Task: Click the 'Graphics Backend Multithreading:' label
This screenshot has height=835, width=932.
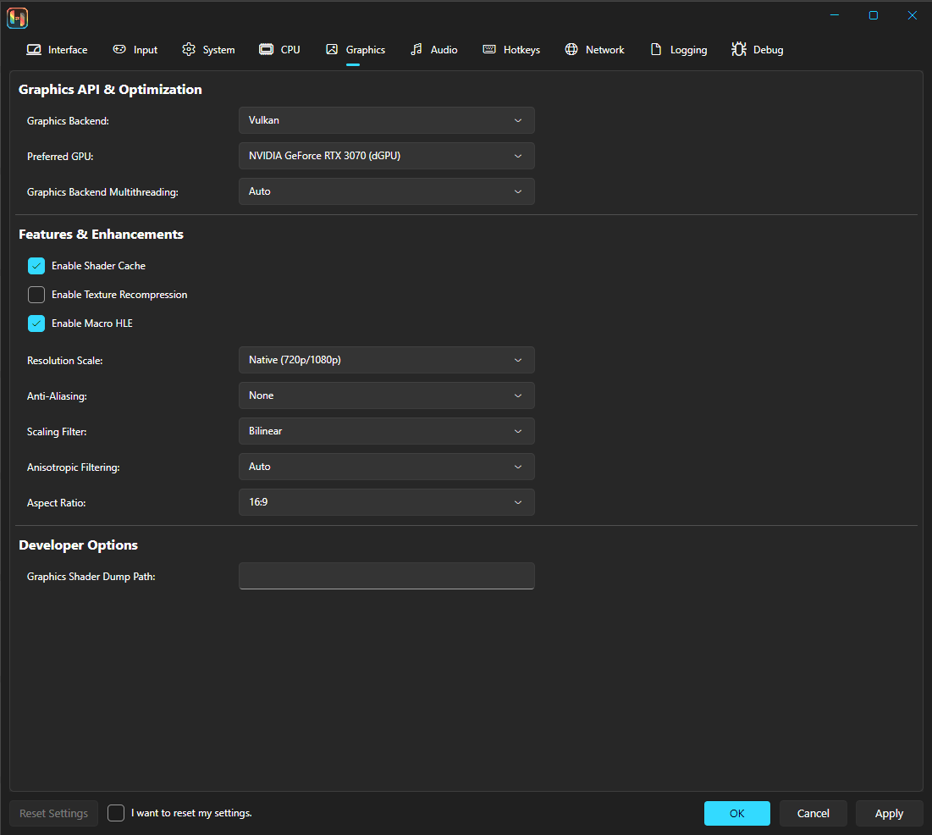Action: (102, 192)
